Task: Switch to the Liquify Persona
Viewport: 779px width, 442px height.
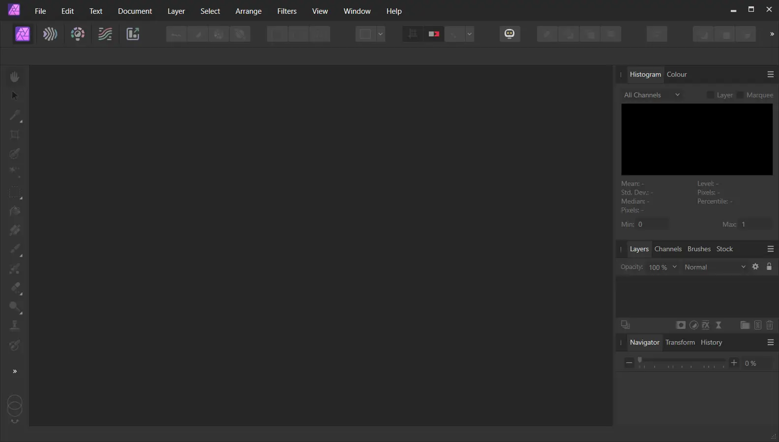Action: [x=50, y=34]
